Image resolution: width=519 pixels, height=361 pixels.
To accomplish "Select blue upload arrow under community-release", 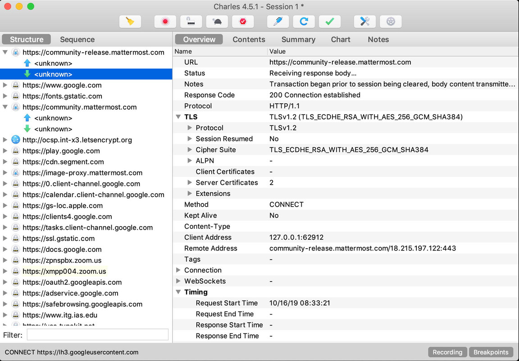I will click(27, 63).
